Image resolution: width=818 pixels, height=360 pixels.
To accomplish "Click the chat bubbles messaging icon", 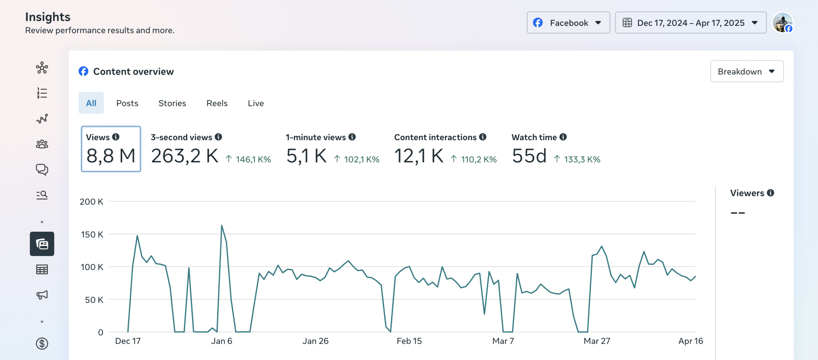I will (42, 169).
